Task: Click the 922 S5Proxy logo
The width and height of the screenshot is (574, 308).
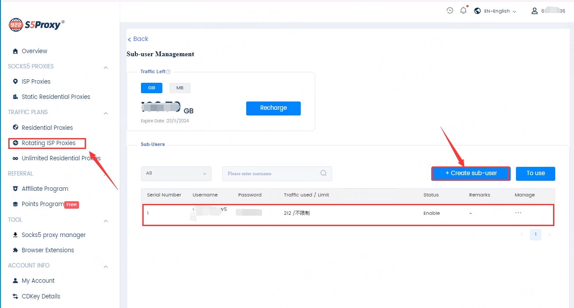Action: point(37,24)
